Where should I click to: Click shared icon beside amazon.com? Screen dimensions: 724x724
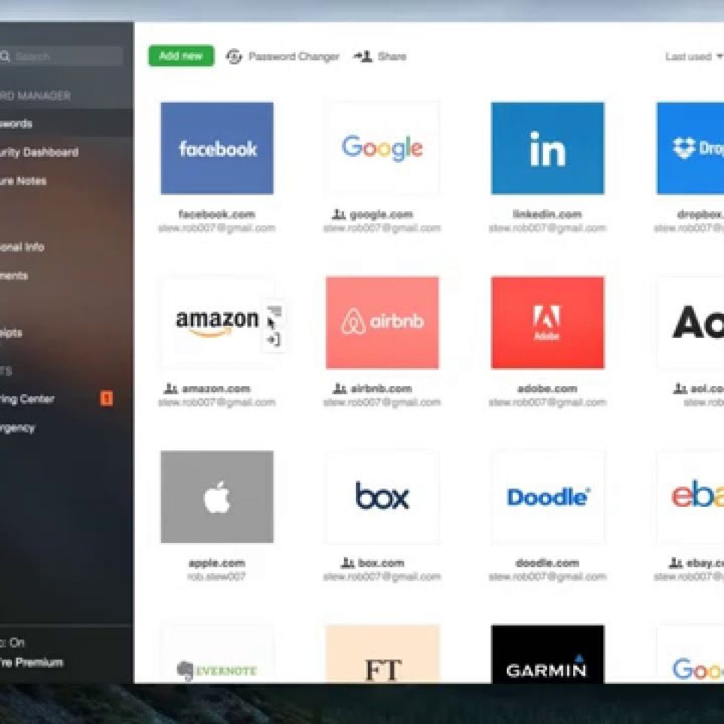(171, 389)
